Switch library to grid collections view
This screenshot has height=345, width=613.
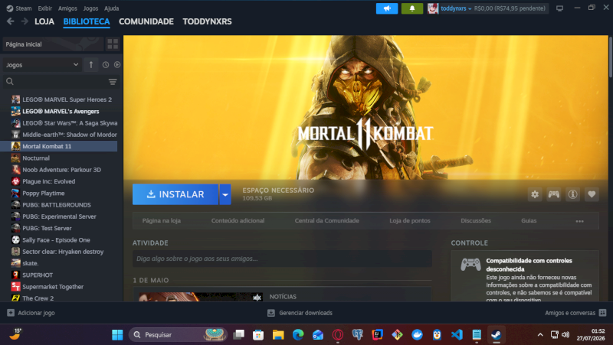pos(113,44)
